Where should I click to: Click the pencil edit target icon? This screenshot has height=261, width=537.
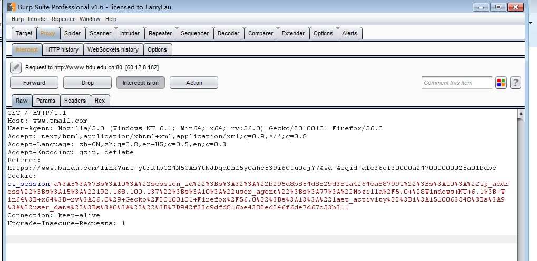pos(16,67)
